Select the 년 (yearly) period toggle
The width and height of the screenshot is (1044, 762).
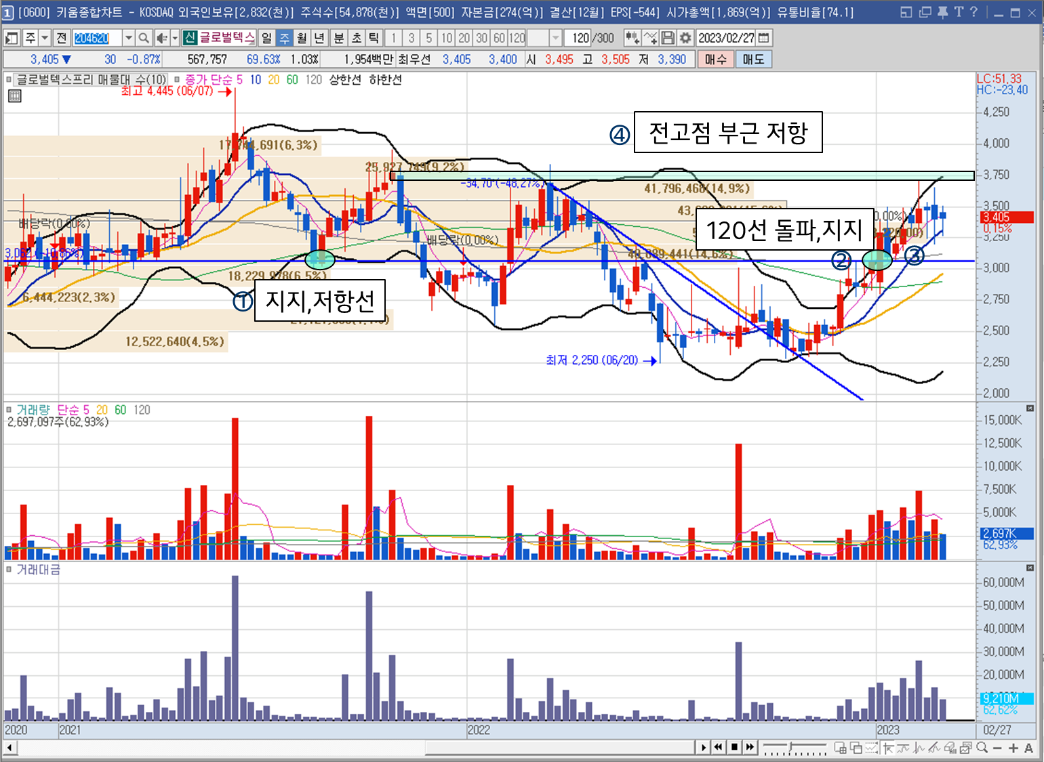(319, 38)
